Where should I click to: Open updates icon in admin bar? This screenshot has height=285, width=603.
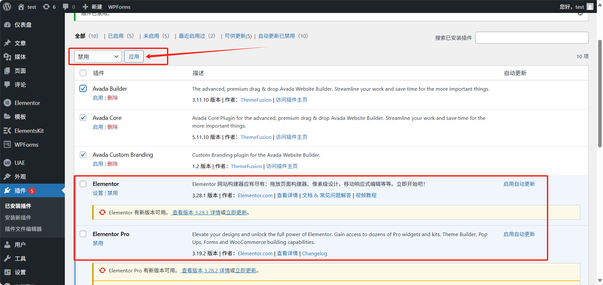[46, 7]
